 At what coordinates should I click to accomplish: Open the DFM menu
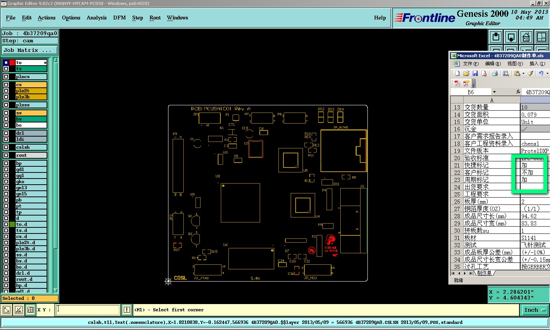click(x=120, y=18)
